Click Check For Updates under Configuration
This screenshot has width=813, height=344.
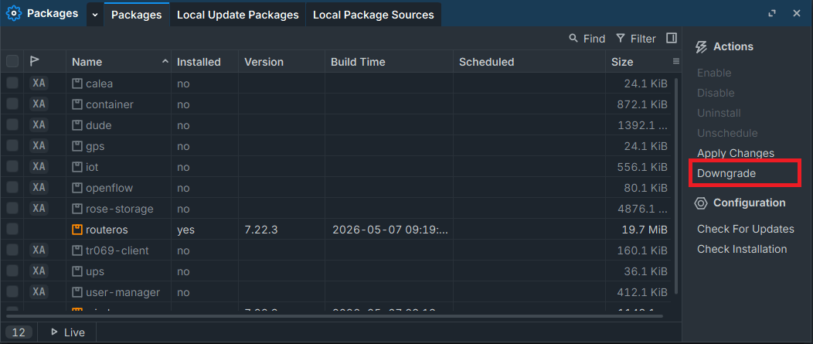[x=745, y=229]
